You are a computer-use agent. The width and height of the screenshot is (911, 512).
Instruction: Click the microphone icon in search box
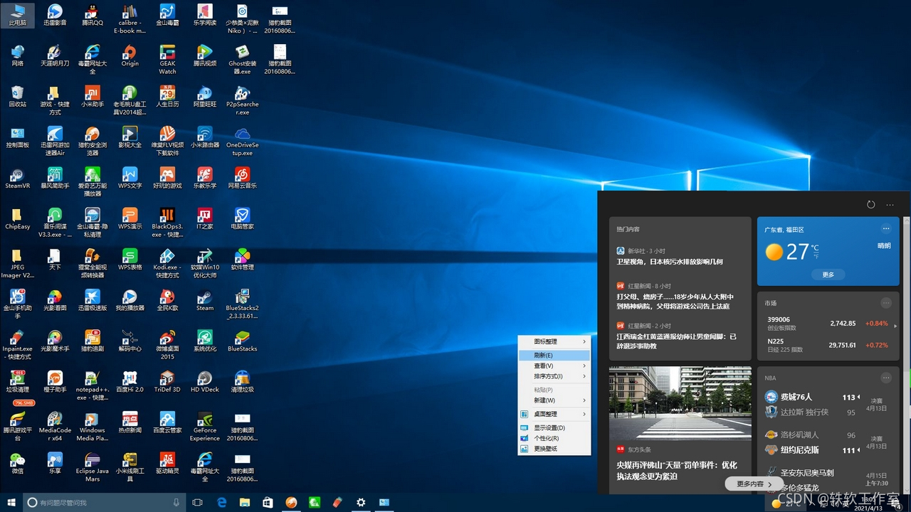(x=177, y=503)
